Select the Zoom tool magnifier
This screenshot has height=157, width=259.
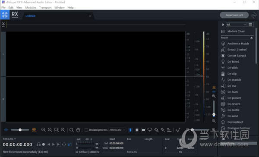tap(71, 130)
